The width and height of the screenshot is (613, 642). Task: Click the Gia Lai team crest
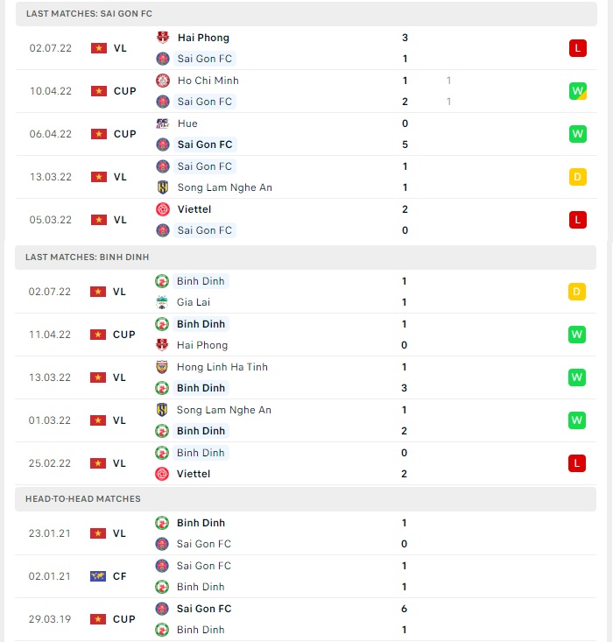point(162,302)
